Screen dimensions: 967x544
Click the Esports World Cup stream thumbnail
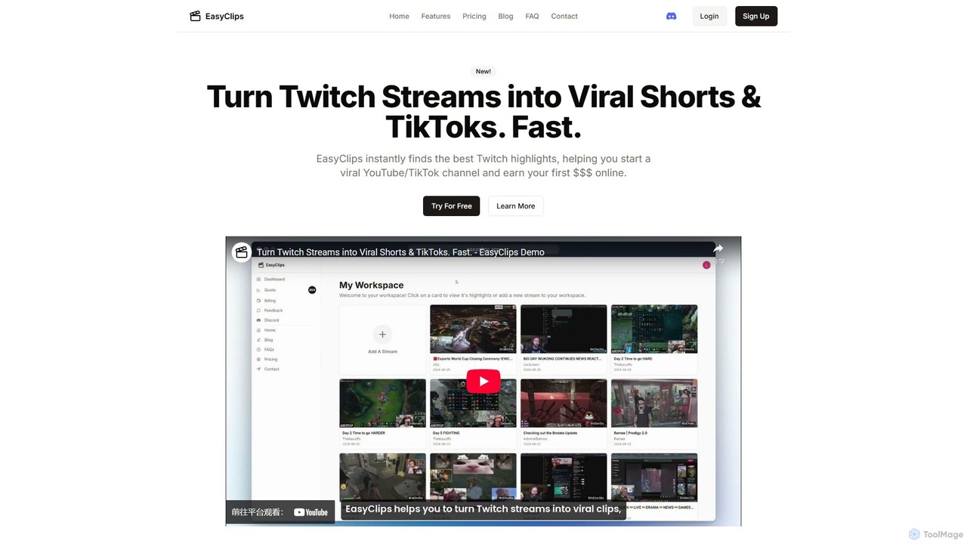473,329
